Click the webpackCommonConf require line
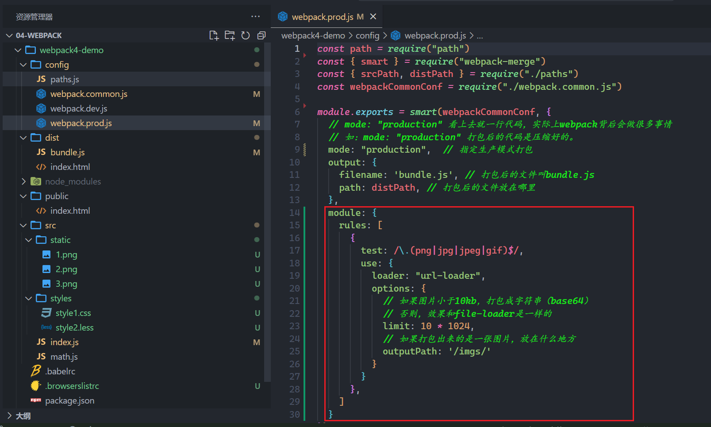The height and width of the screenshot is (427, 711). click(x=469, y=87)
